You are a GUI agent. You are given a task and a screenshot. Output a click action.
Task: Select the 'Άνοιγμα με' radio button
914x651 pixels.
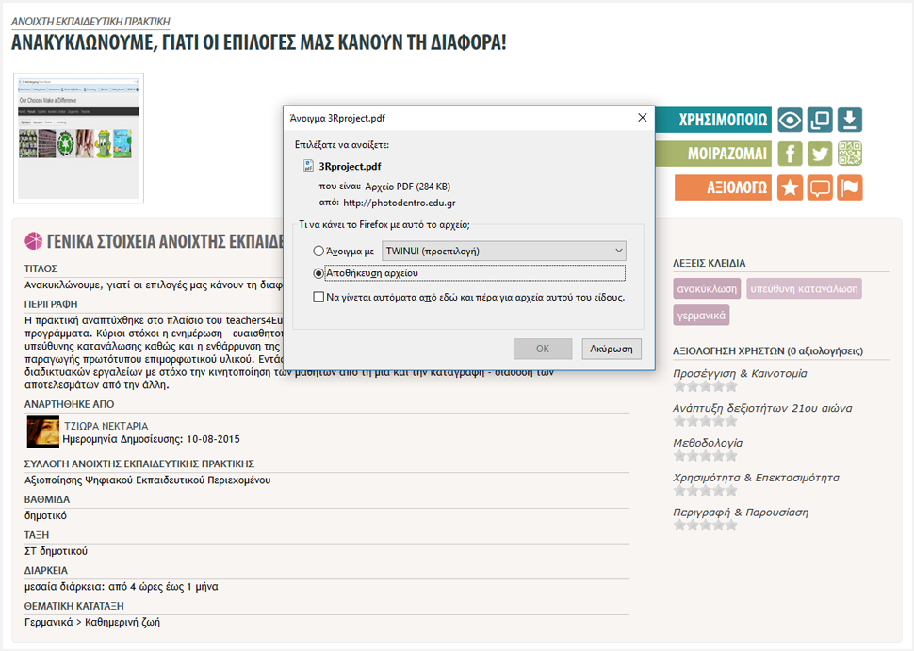318,252
